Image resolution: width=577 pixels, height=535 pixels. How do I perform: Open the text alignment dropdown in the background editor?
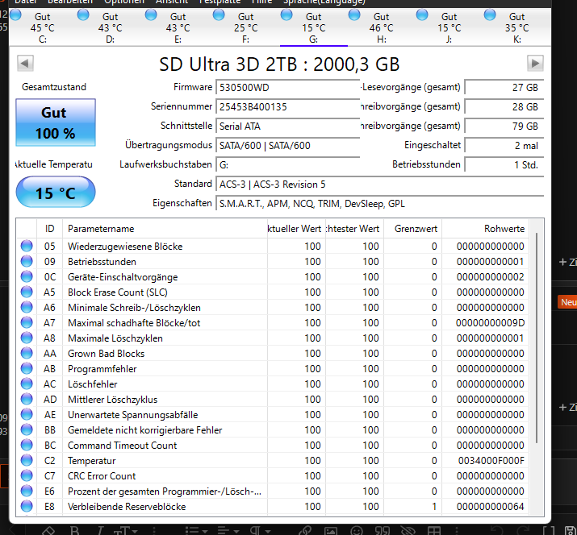(228, 531)
